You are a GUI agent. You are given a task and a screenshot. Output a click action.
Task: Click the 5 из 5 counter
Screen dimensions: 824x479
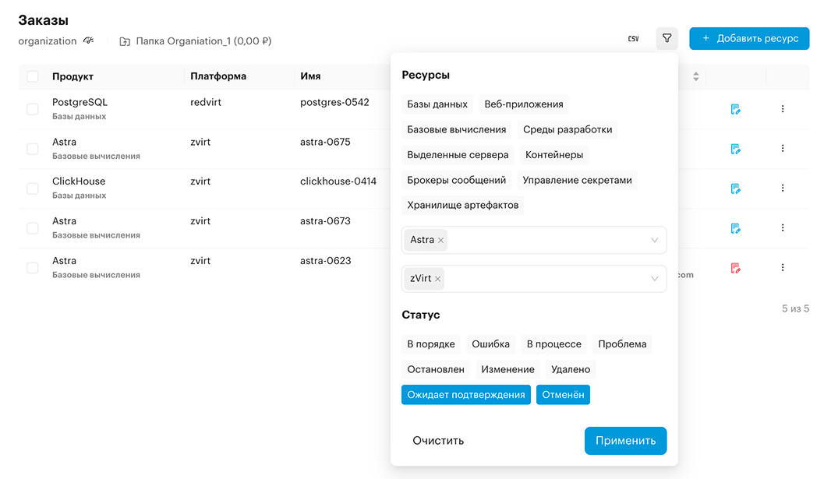click(795, 309)
